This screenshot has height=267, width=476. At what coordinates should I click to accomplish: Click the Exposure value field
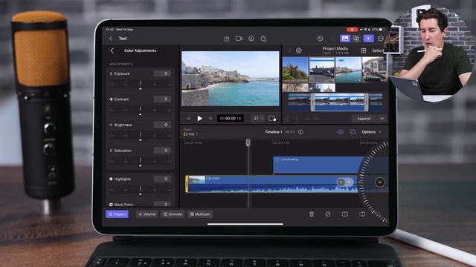162,73
